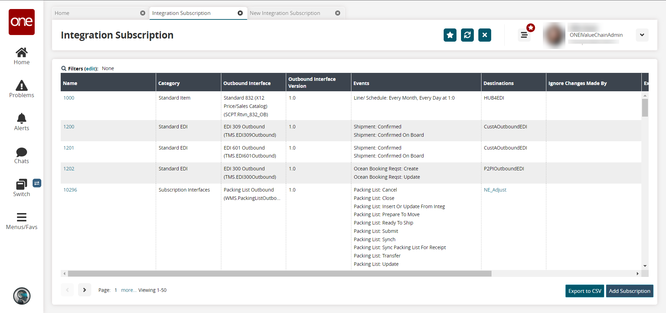This screenshot has height=313, width=666.
Task: Close the New Integration Subscription tab
Action: click(338, 13)
